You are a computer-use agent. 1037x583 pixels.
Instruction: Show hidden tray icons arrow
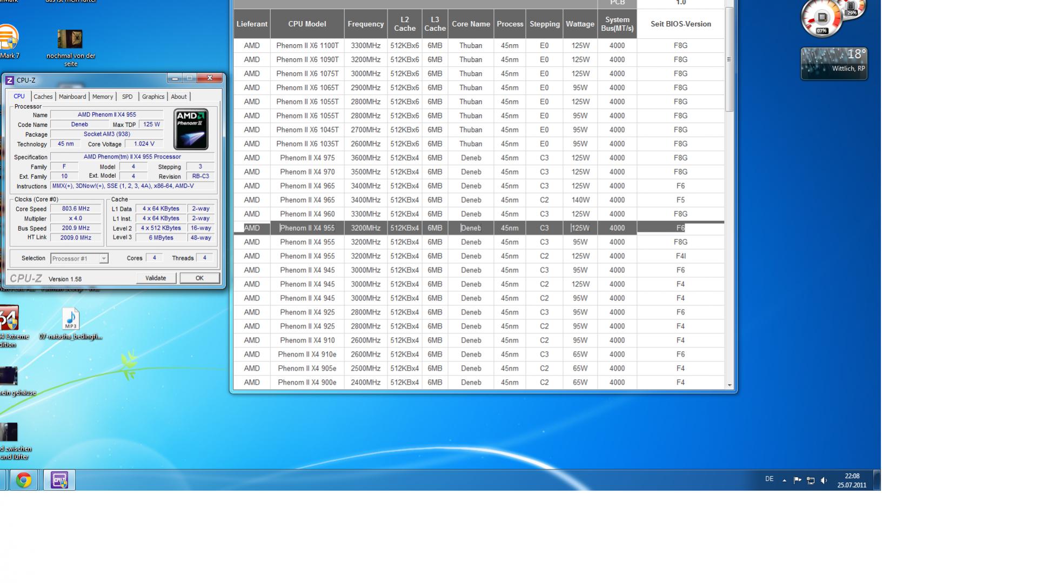pyautogui.click(x=784, y=480)
